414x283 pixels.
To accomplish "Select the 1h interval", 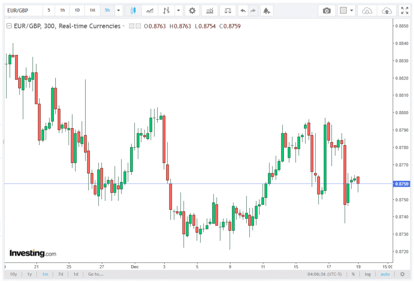I will pyautogui.click(x=62, y=11).
